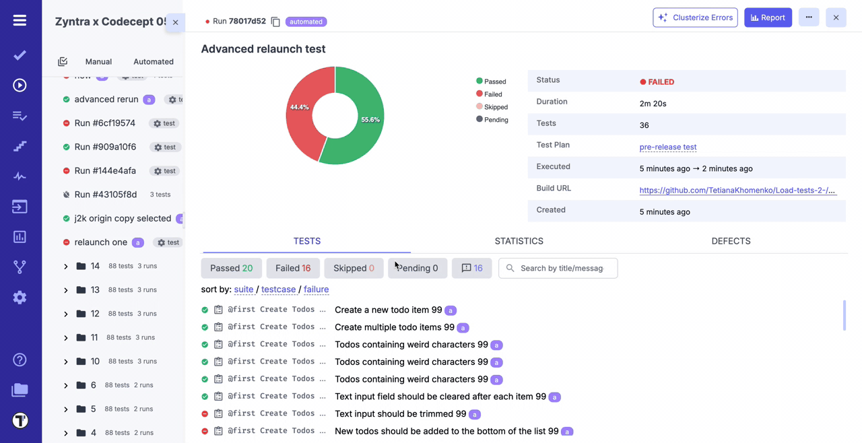Sort tests by failure
The image size is (862, 443).
click(x=317, y=289)
